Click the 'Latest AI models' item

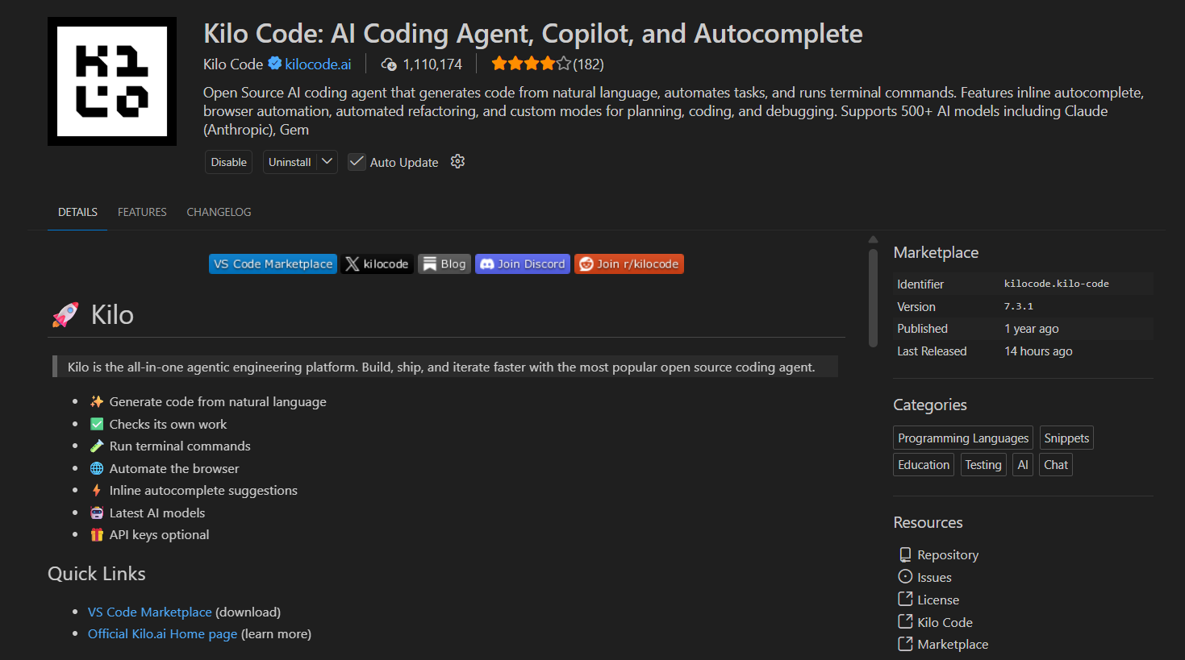[157, 513]
